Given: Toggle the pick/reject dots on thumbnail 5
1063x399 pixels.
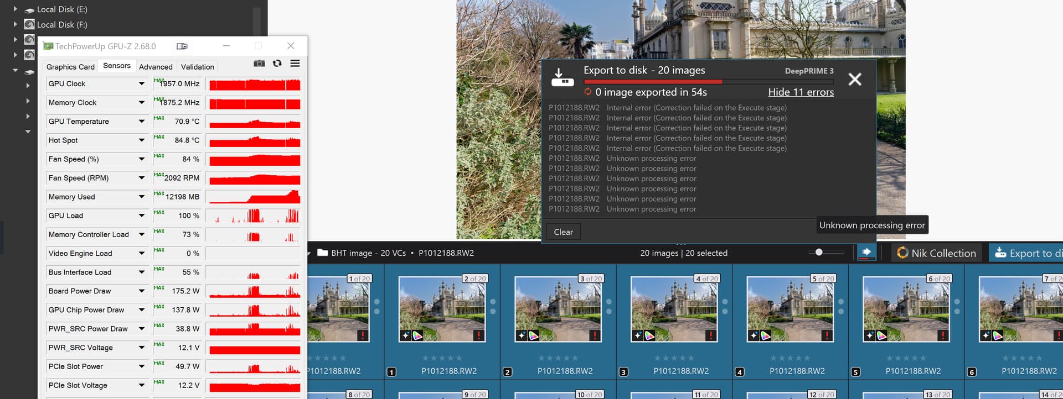Looking at the screenshot, I should coord(841,307).
